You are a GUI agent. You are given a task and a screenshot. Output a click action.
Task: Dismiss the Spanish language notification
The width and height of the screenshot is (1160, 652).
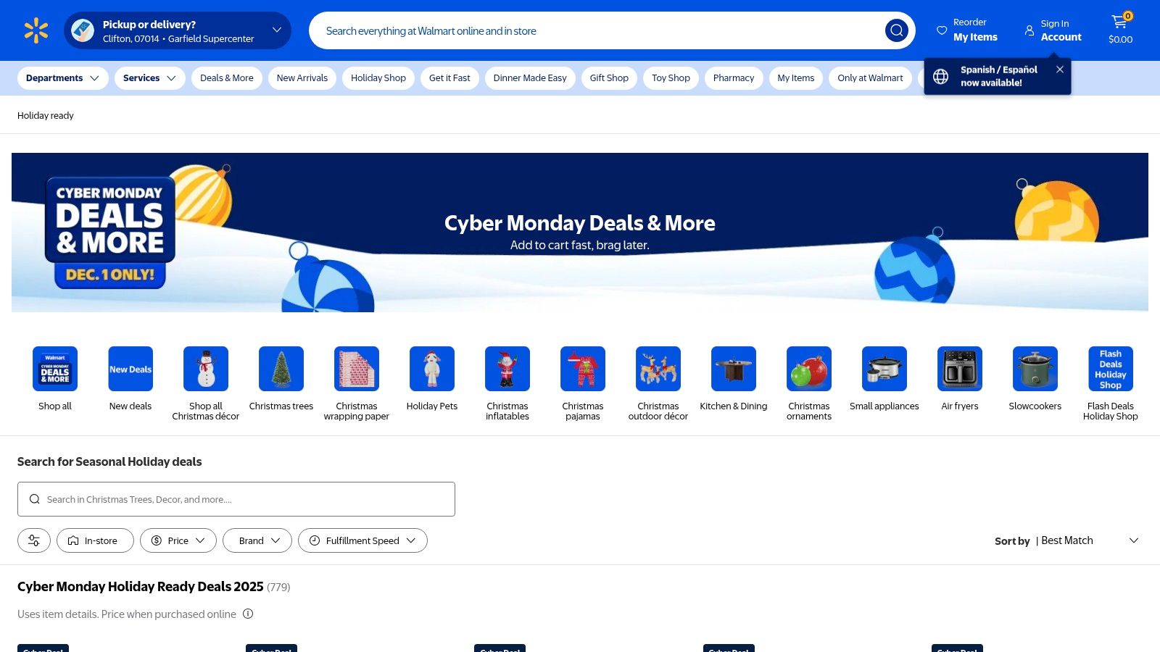1060,70
